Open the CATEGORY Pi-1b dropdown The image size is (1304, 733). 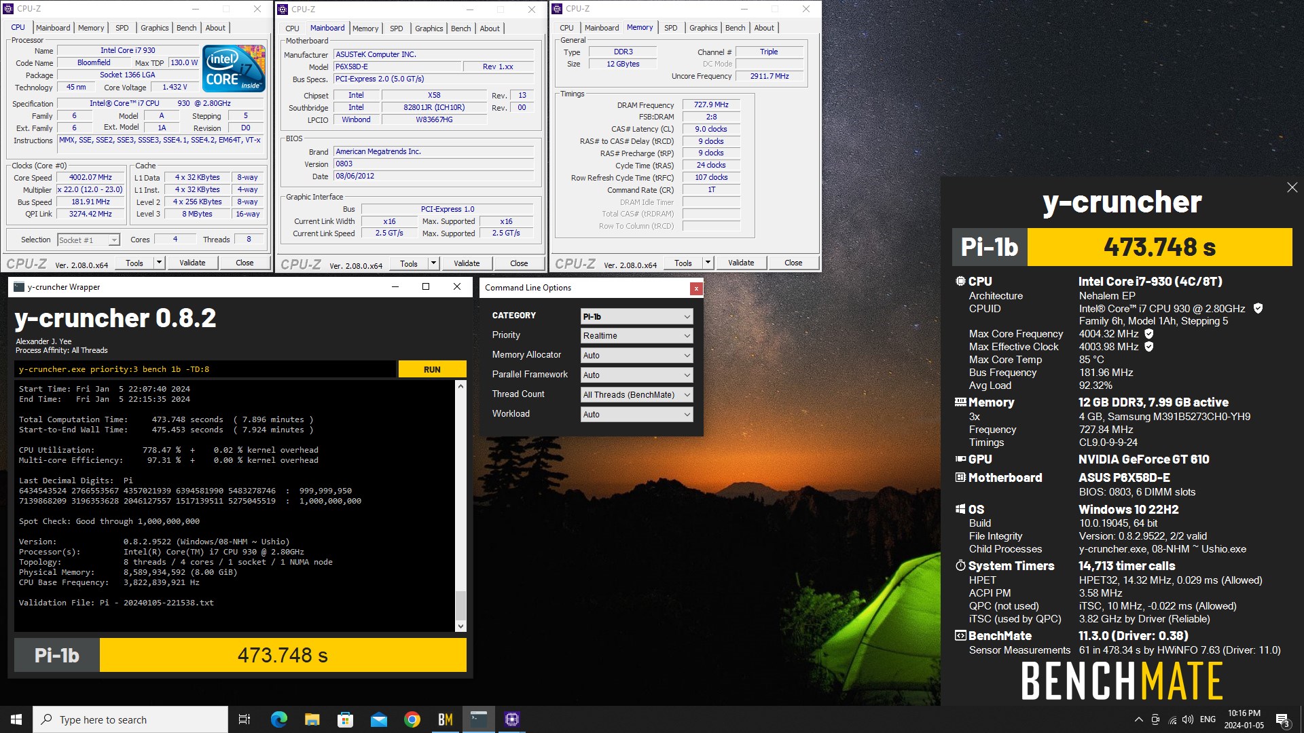(x=636, y=316)
